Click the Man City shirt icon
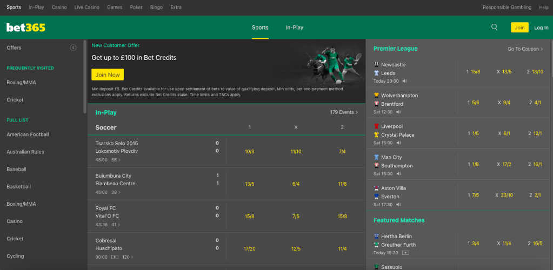This screenshot has height=270, width=553. pos(376,157)
